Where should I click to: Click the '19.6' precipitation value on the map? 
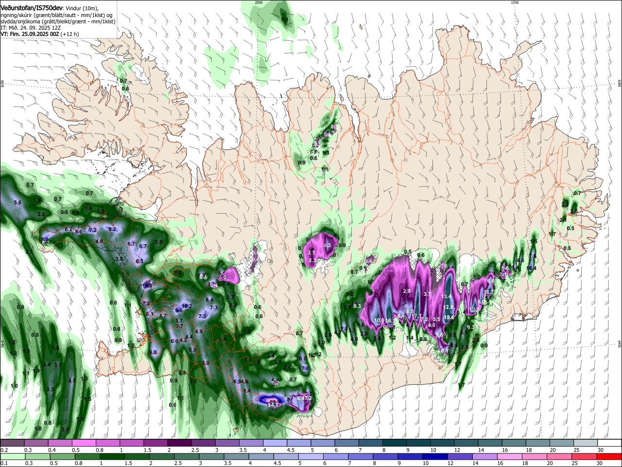tap(449, 318)
